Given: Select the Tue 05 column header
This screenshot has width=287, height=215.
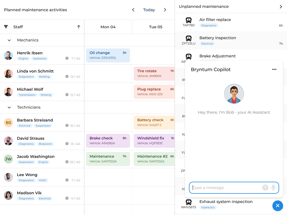Looking at the screenshot, I should click(x=156, y=27).
